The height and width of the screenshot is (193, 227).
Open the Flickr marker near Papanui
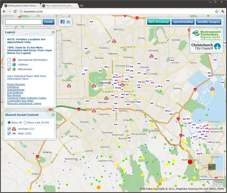[x=92, y=22]
